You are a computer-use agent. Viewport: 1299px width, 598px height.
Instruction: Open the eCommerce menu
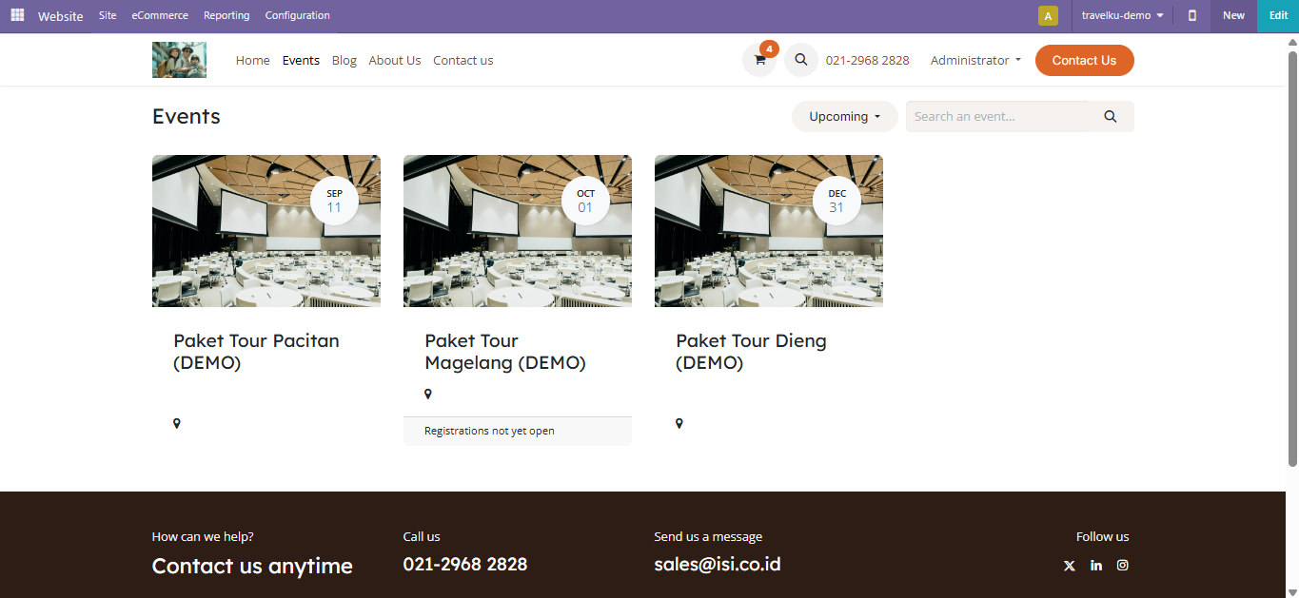coord(160,15)
